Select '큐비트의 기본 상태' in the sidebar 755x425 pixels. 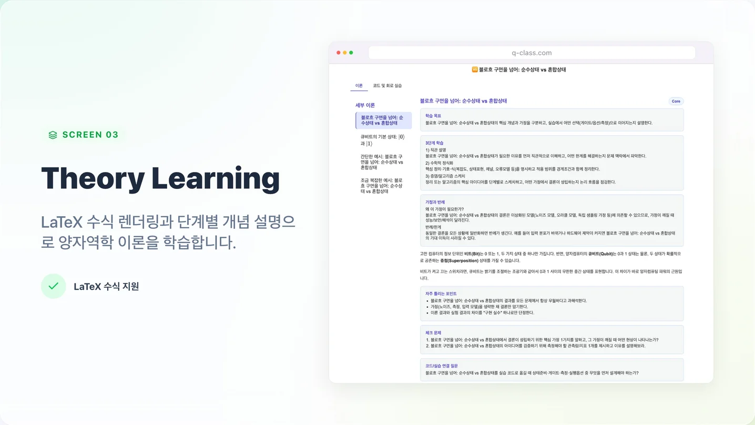(x=382, y=139)
